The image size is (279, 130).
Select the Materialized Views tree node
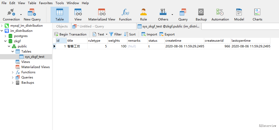click(35, 67)
